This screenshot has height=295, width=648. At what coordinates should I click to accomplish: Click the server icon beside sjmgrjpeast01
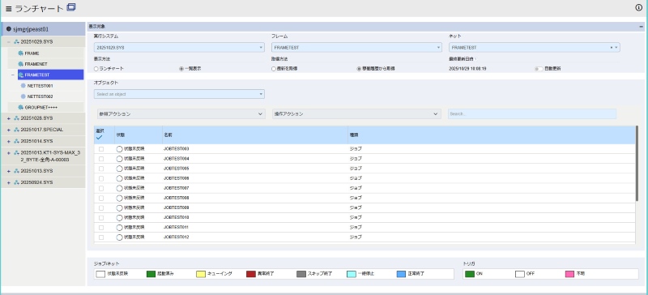(x=9, y=29)
